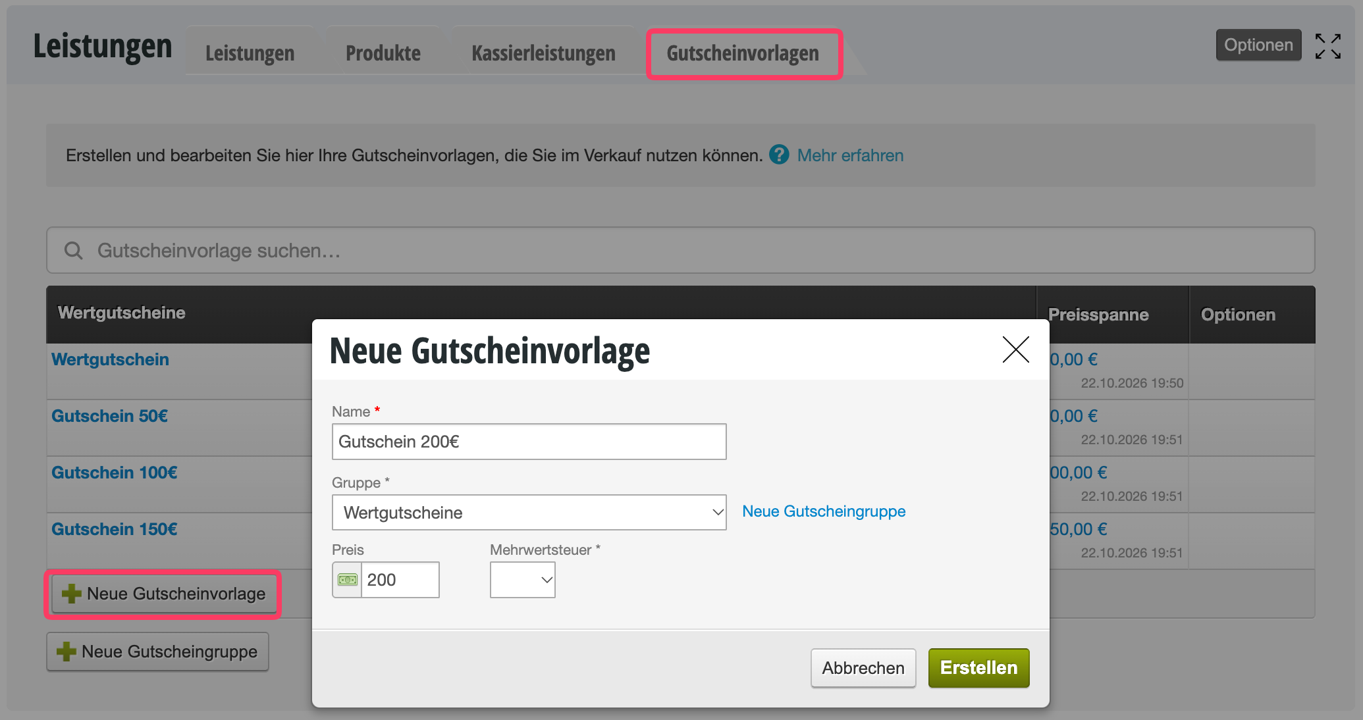Click the Wertgutscheine table group header
The image size is (1363, 720).
coord(122,313)
